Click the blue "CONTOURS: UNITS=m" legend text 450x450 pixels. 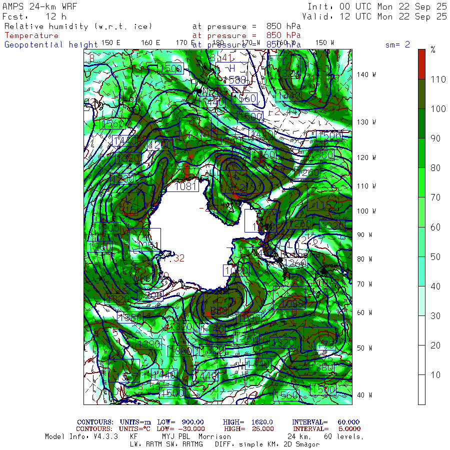(114, 422)
